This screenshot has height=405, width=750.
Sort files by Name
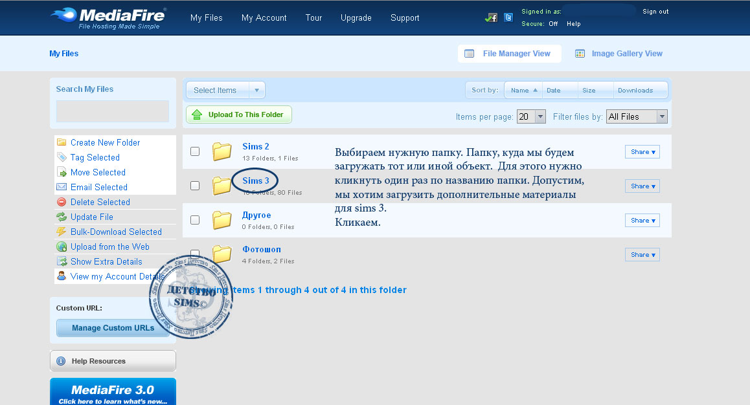(523, 91)
